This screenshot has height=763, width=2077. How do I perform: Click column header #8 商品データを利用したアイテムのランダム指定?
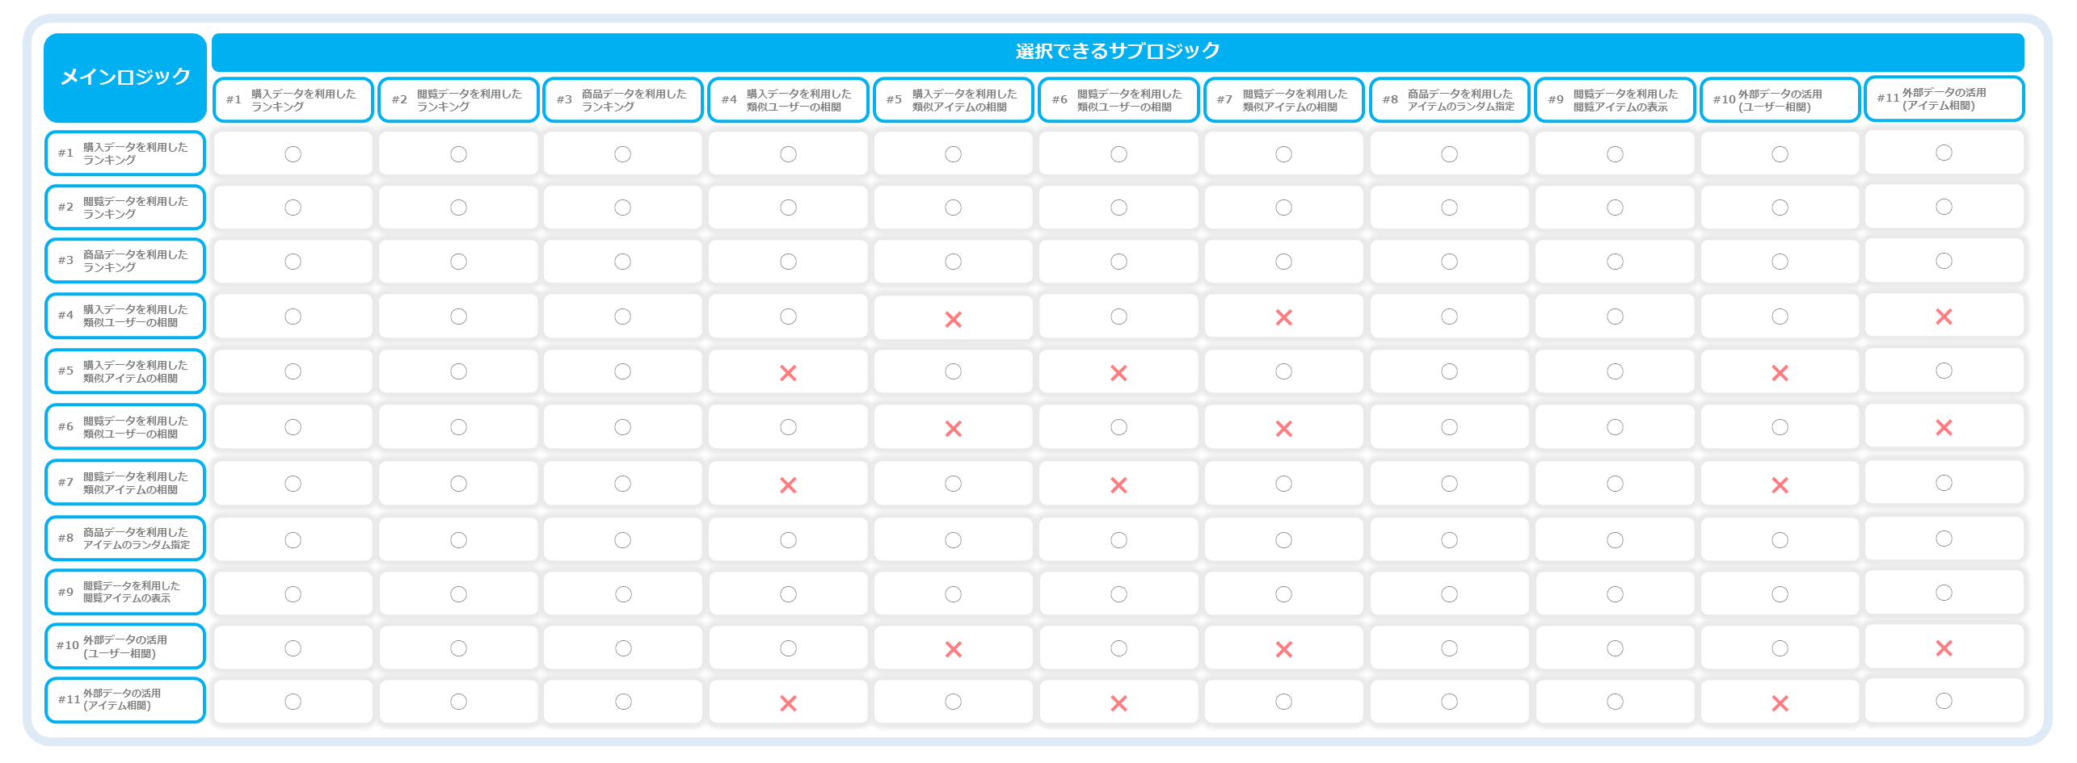pos(1449,100)
